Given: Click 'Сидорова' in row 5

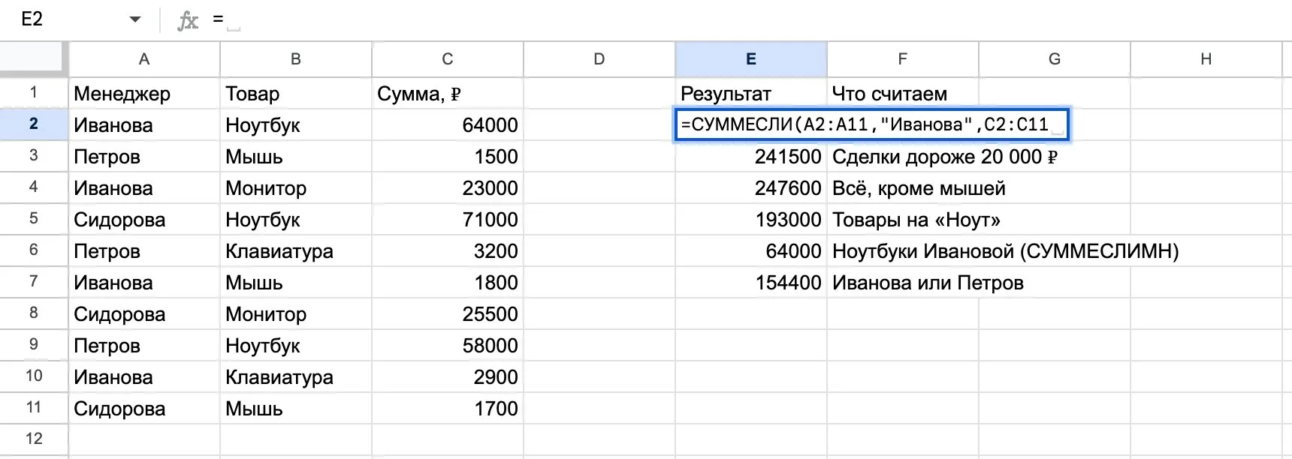Looking at the screenshot, I should click(x=144, y=220).
